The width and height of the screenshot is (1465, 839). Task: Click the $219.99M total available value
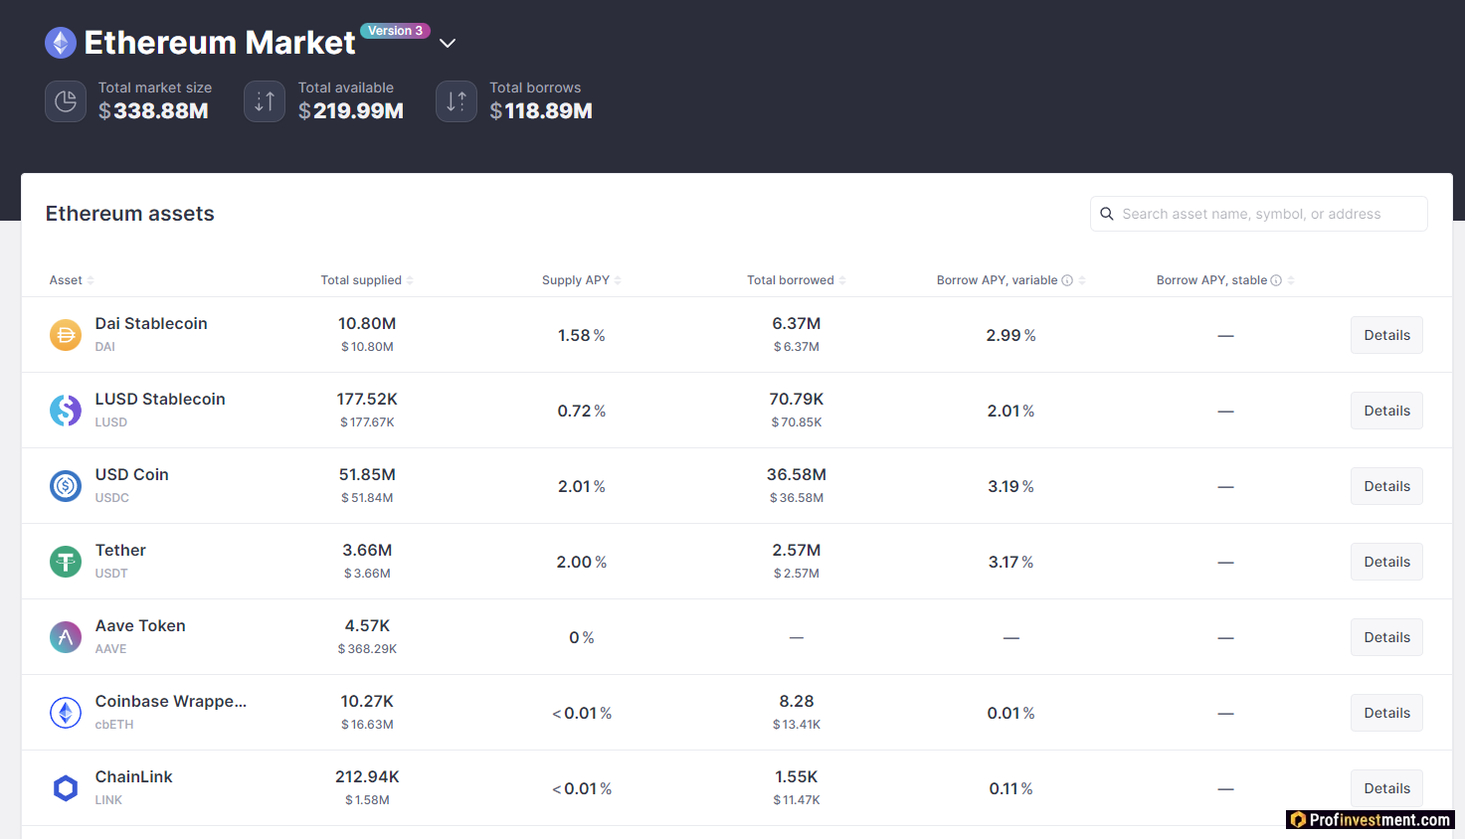351,111
